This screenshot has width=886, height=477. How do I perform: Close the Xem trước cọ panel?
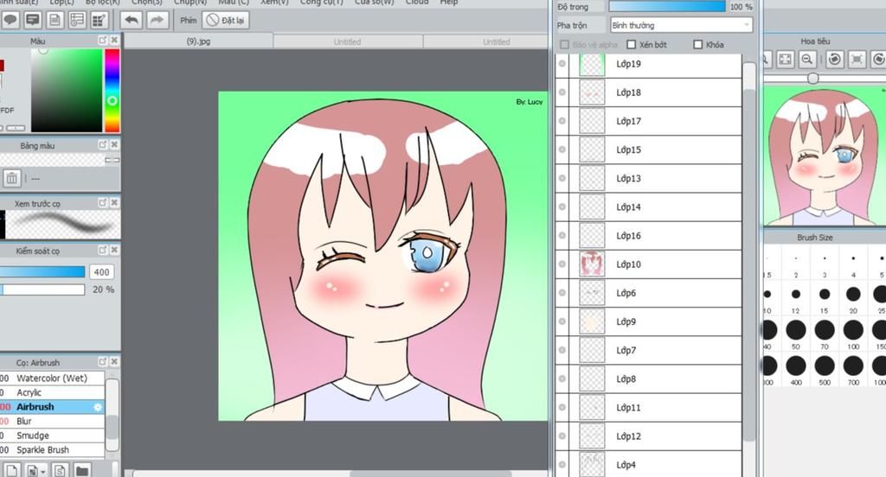click(x=114, y=203)
